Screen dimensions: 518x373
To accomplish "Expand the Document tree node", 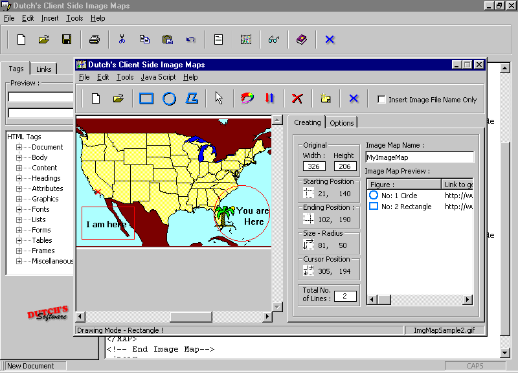I will [x=19, y=148].
